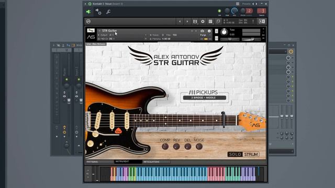Click the green speaker editor icon

coord(88,12)
